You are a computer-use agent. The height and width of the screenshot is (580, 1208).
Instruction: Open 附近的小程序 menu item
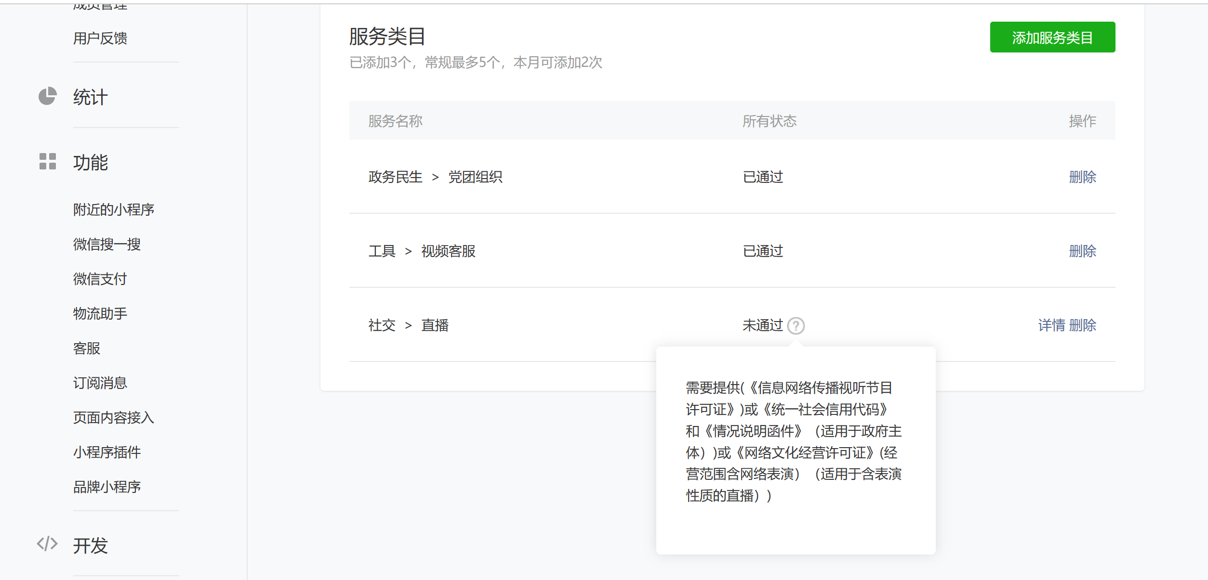tap(114, 210)
